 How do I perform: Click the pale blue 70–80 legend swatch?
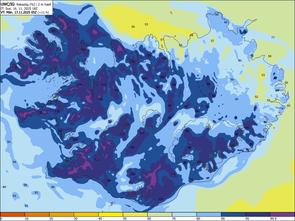tap(184, 215)
